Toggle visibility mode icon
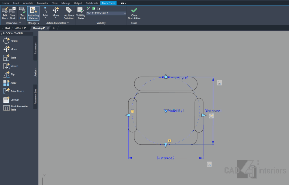 coord(88,9)
